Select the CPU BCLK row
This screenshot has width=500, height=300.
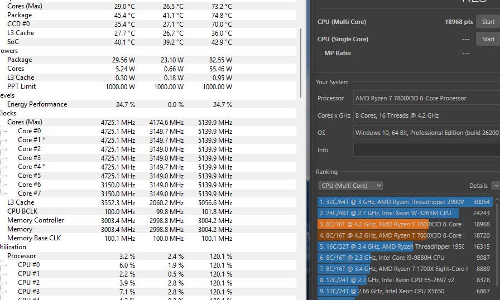point(148,211)
